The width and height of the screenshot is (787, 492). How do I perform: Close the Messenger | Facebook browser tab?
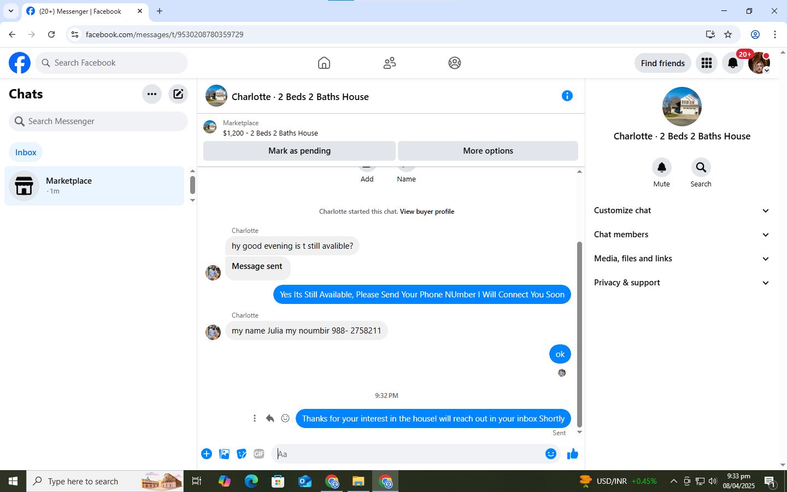(x=140, y=11)
